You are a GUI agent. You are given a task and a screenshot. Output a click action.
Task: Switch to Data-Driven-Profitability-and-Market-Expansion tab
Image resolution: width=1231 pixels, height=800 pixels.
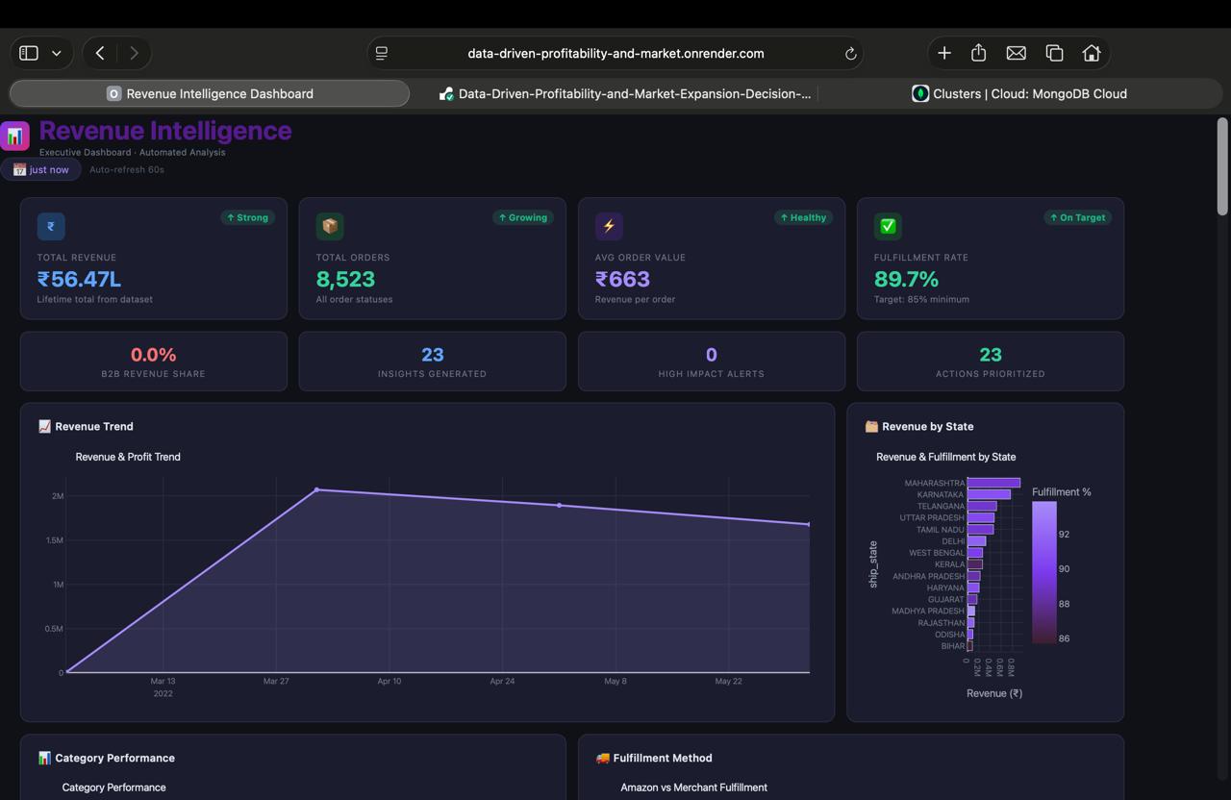click(x=625, y=93)
